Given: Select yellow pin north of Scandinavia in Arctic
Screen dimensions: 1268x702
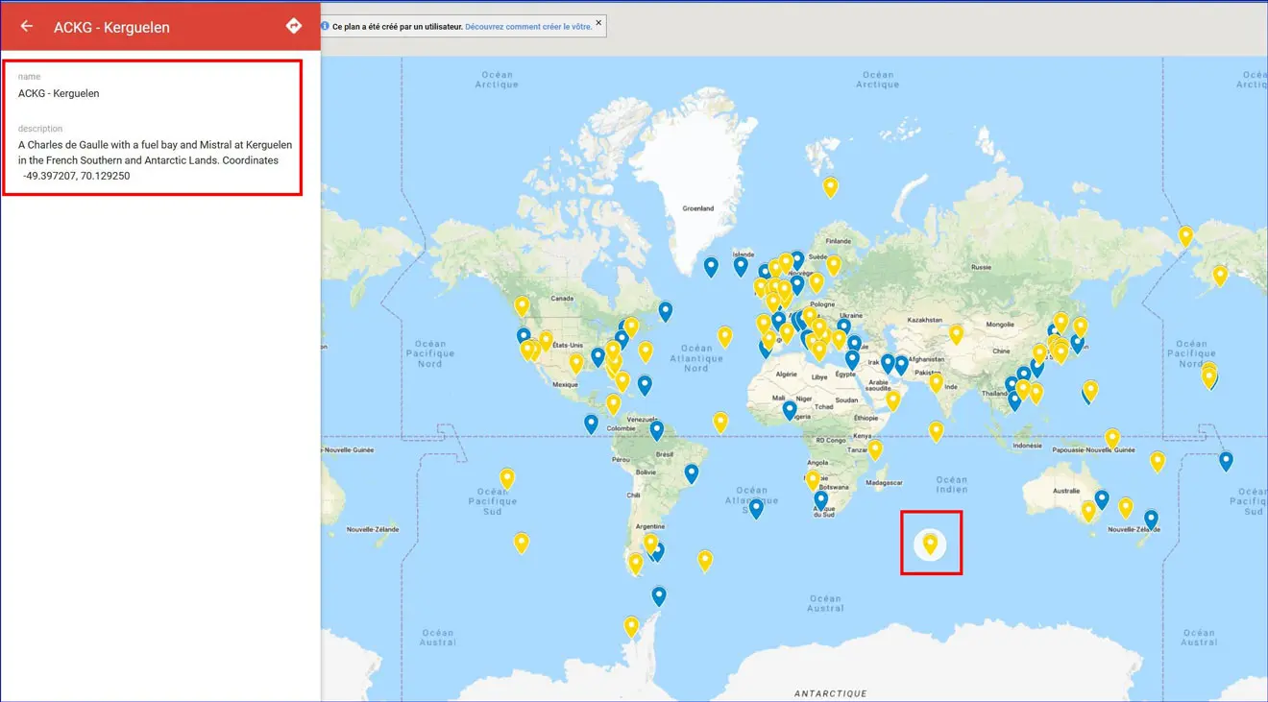Looking at the screenshot, I should click(831, 187).
